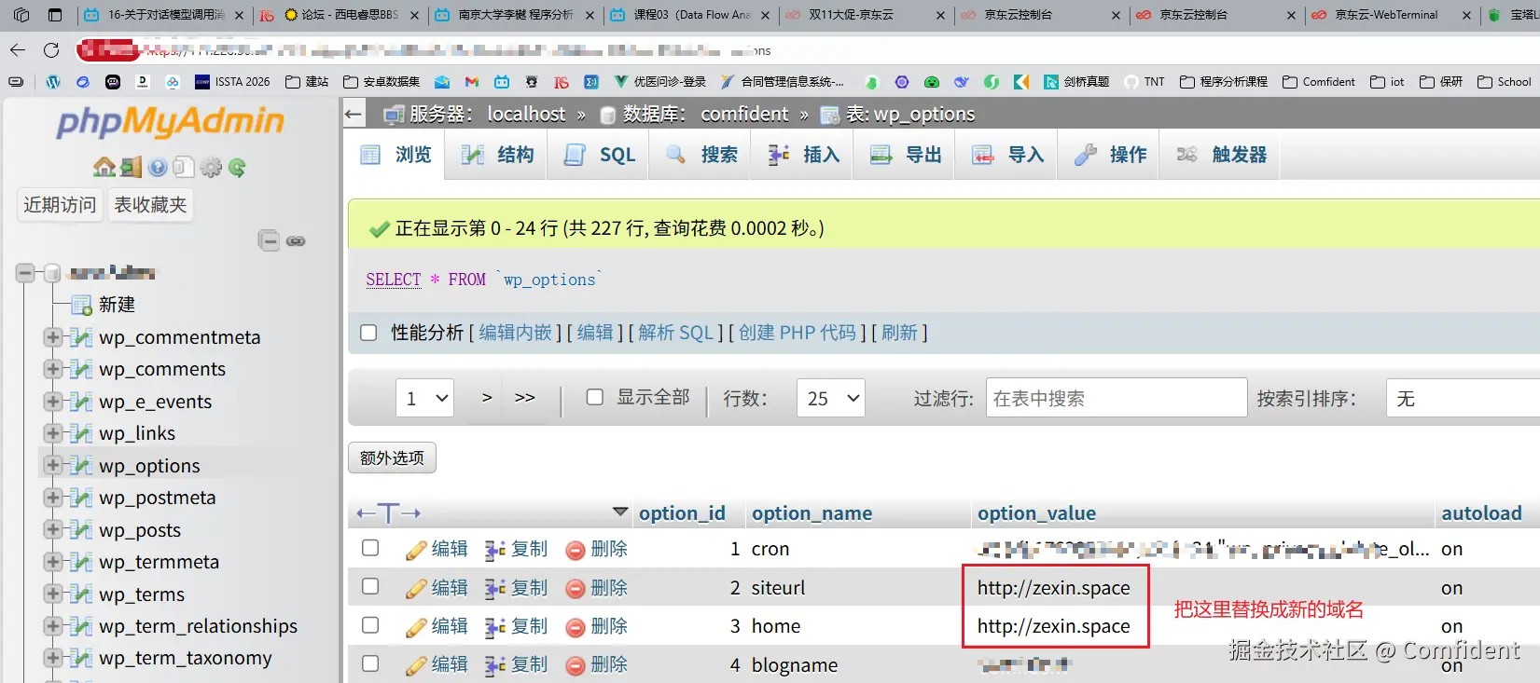
Task: Reload the navigation panel with green refresh icon
Action: pos(237,168)
